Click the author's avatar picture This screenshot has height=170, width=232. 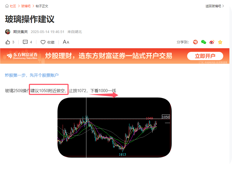click(8, 32)
